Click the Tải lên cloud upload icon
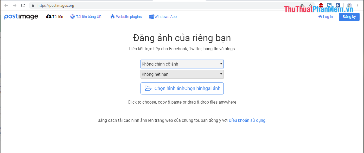 [x=48, y=16]
